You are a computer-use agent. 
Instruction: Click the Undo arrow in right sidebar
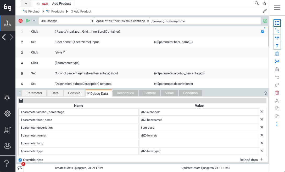coord(277,77)
